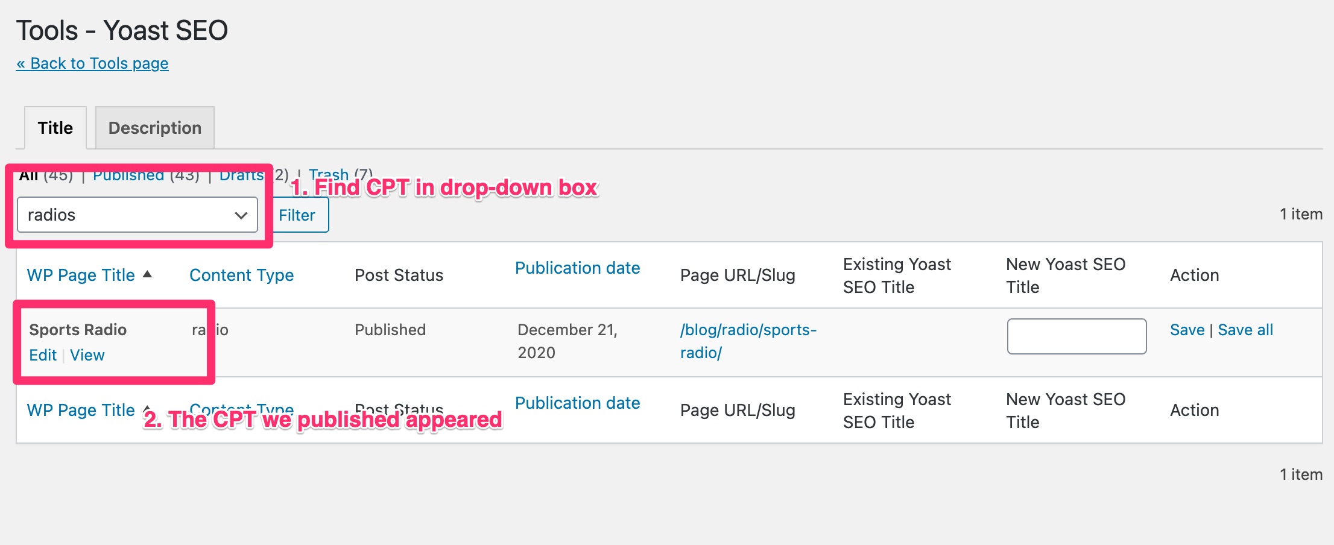
Task: Sort by Content Type column header
Action: 242,275
